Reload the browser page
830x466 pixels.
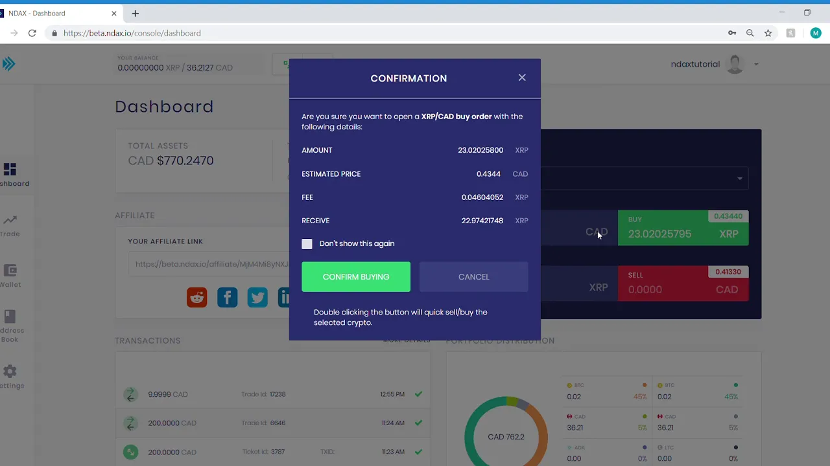point(32,33)
